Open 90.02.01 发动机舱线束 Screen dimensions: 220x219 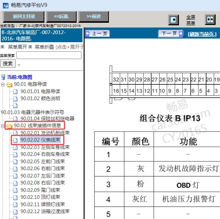tap(45, 133)
